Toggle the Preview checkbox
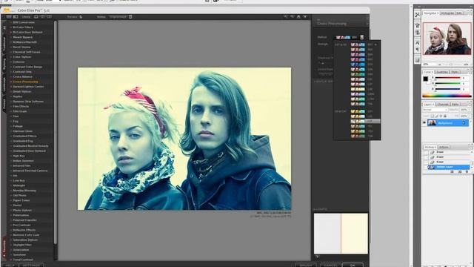 (x=81, y=17)
